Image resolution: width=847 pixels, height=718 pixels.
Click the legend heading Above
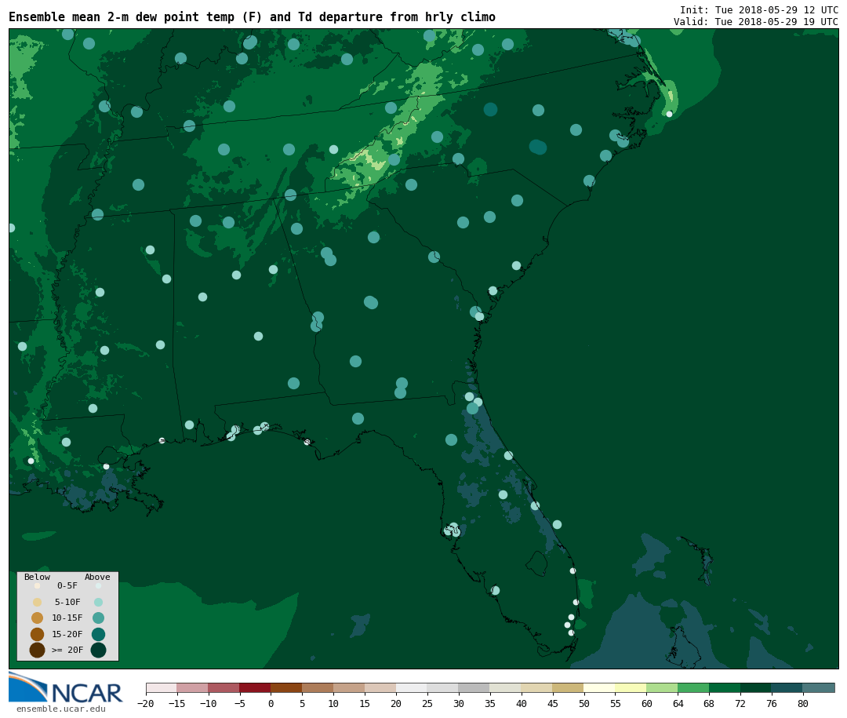[97, 577]
